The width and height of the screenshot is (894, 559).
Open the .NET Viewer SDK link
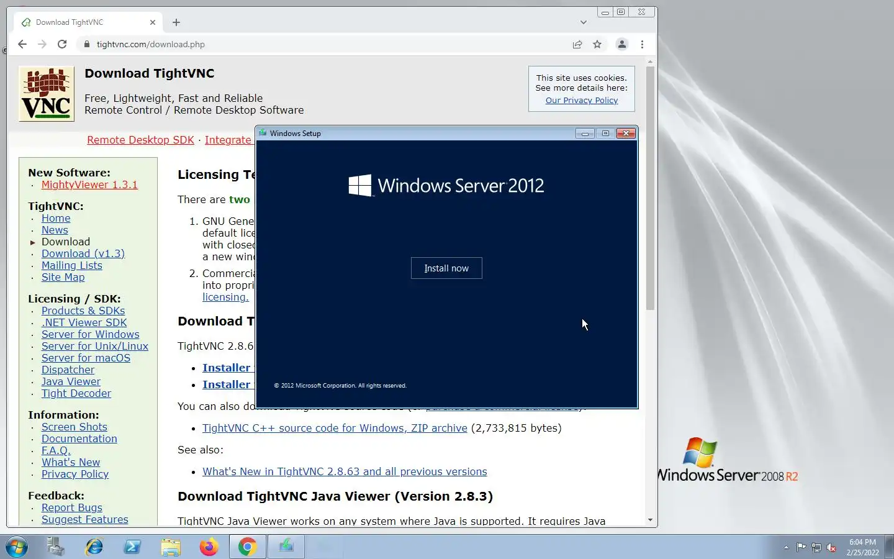pyautogui.click(x=84, y=322)
